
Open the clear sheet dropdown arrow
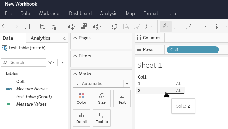(x=101, y=26)
